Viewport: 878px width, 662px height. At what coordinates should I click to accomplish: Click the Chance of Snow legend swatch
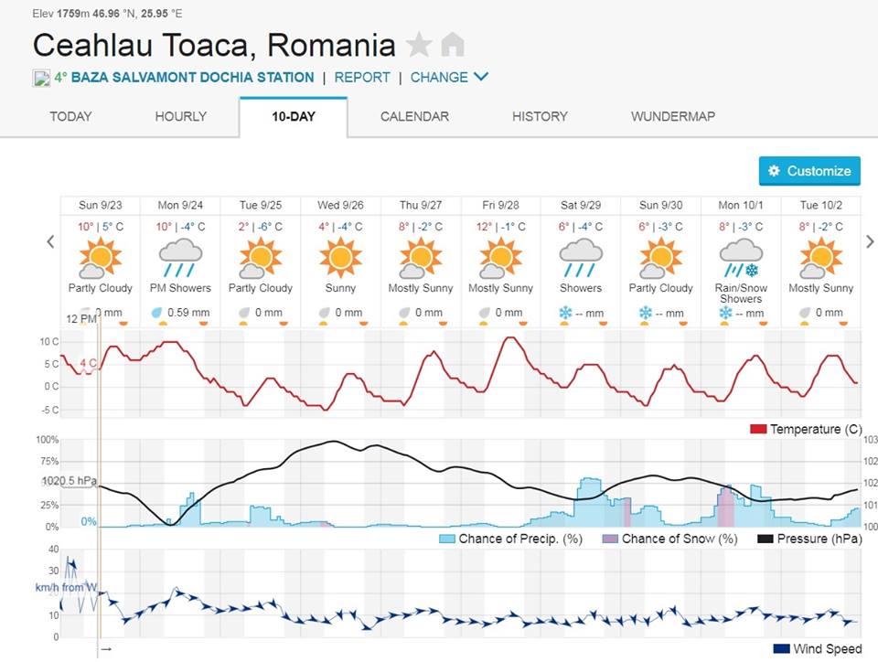(x=611, y=539)
